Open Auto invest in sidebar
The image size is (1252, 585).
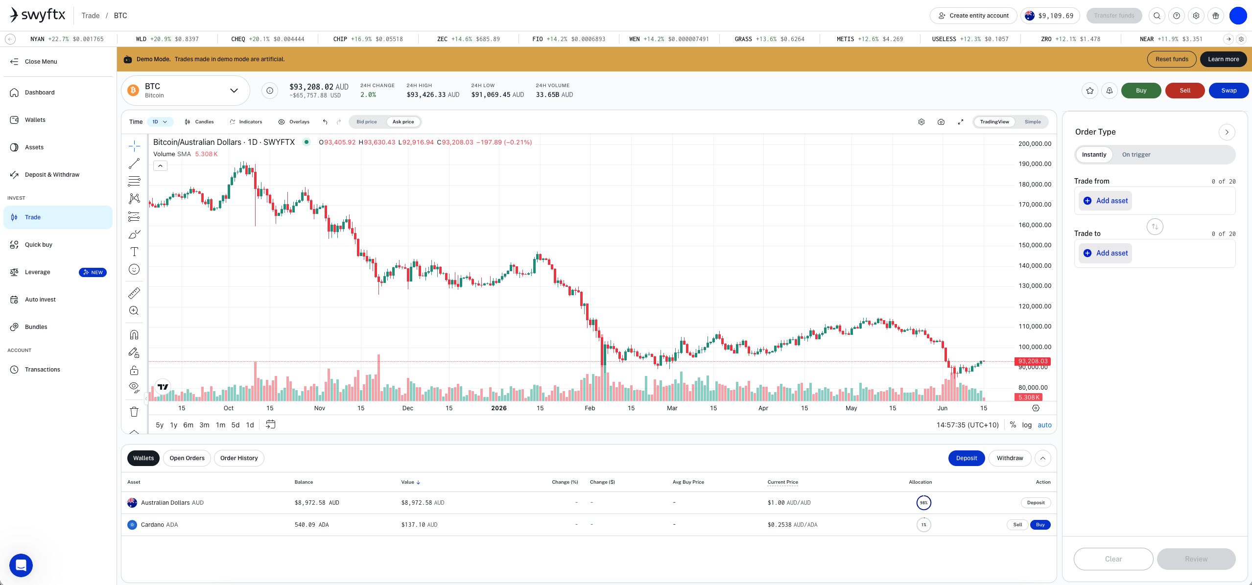(x=58, y=300)
